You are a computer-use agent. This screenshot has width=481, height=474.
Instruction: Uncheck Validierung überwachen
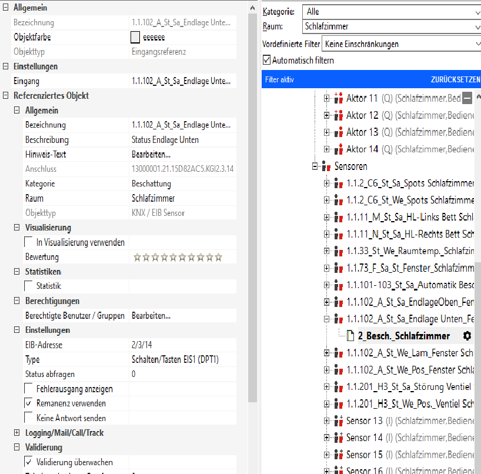click(29, 462)
